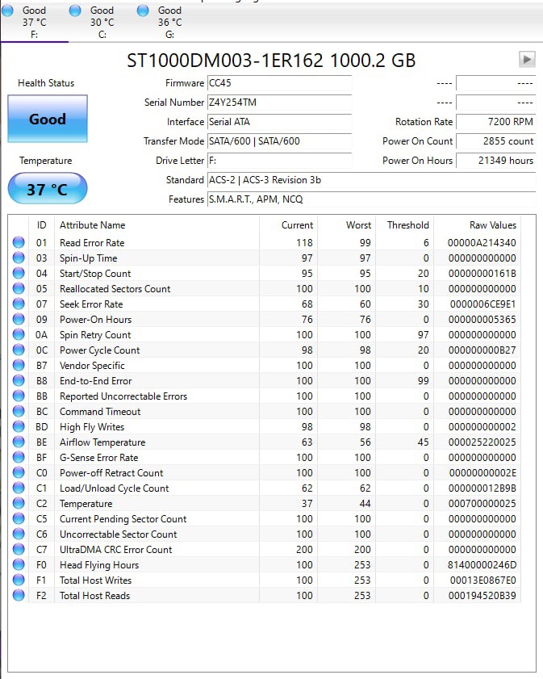Image resolution: width=543 pixels, height=679 pixels.
Task: Click the status orb for Power Cycle Count
Action: point(19,350)
